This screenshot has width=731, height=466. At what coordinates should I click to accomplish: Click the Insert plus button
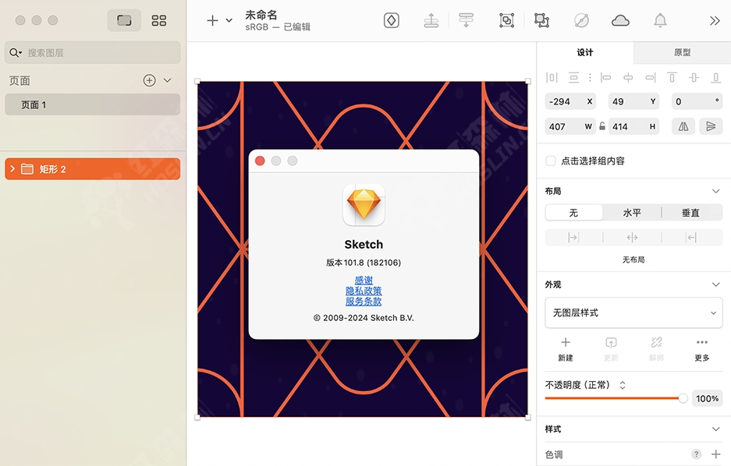click(212, 20)
